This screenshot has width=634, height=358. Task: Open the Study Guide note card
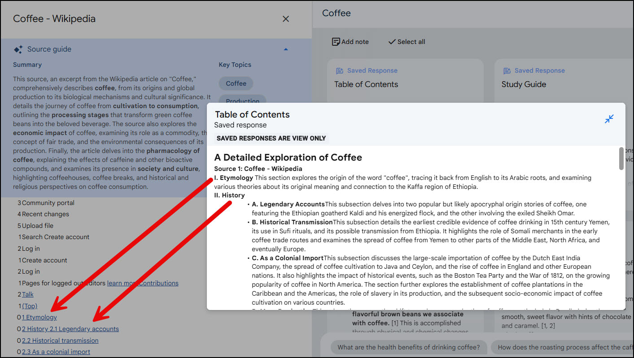564,82
